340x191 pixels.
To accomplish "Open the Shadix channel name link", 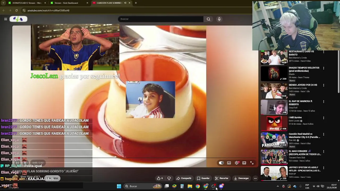I will [x=292, y=74].
